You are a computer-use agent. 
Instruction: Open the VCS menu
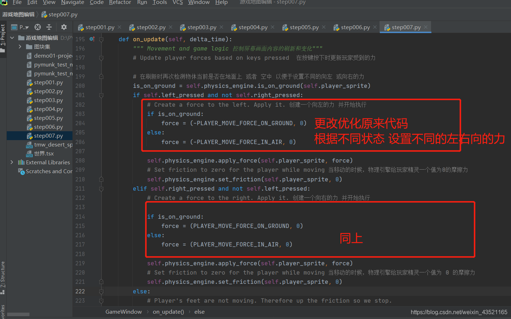(178, 2)
